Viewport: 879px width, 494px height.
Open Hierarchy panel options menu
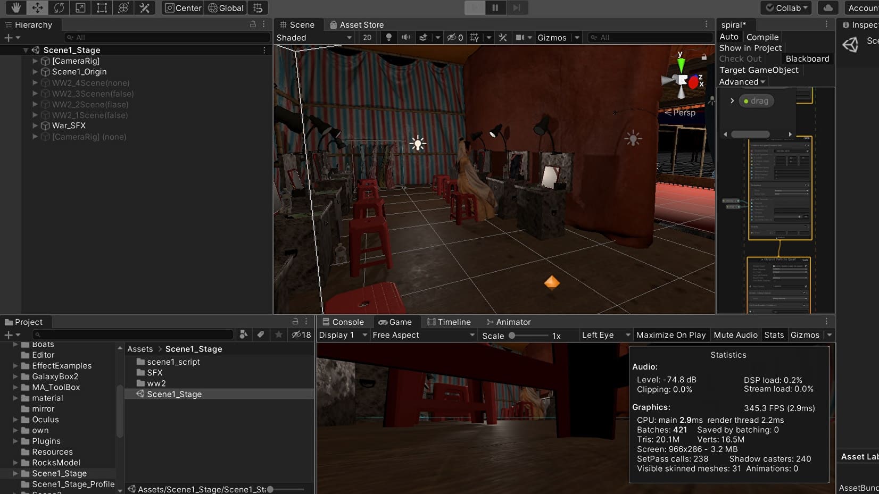tap(264, 24)
